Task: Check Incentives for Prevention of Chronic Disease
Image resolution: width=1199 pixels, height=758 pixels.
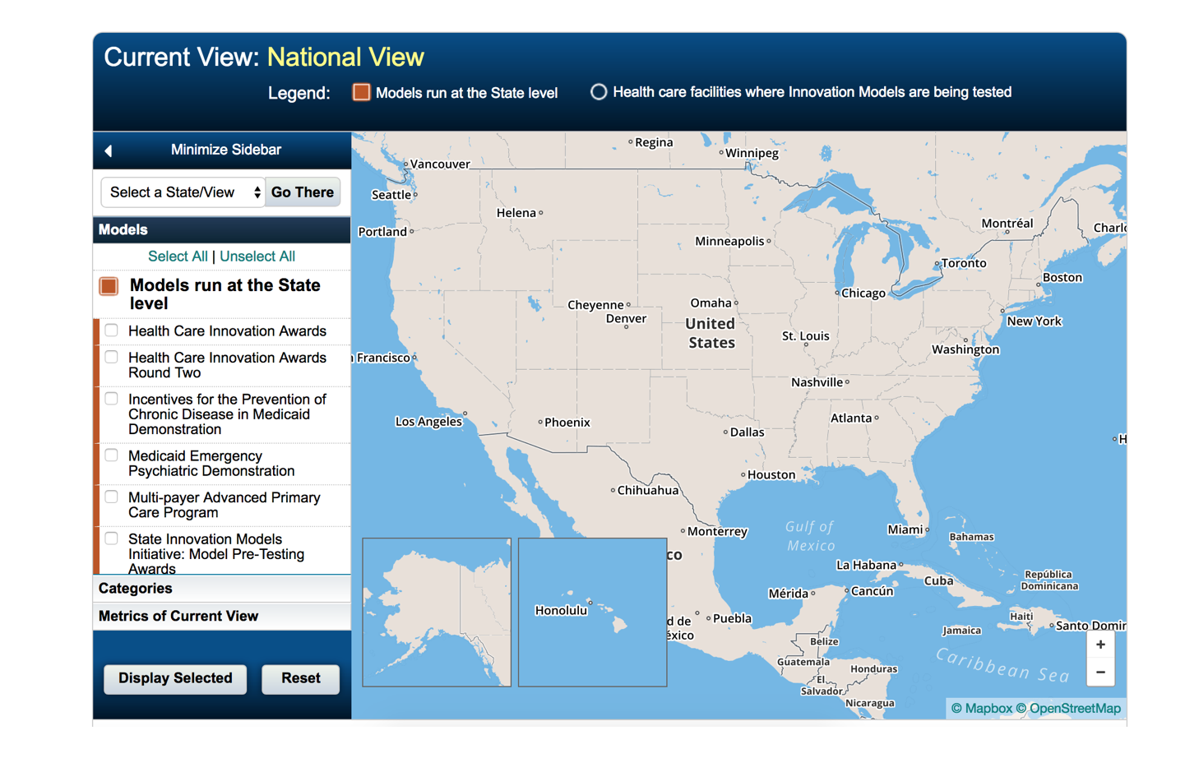Action: [x=112, y=399]
